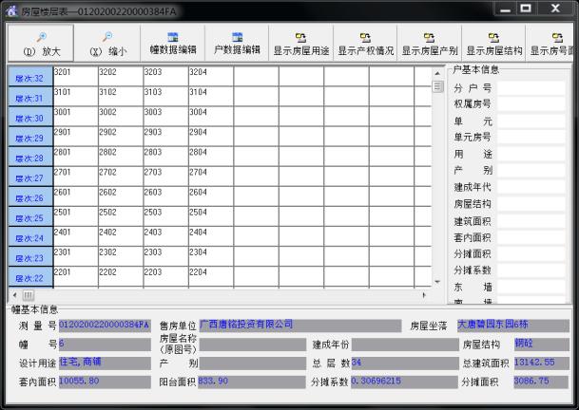Select floor header 层次:23
579x410 pixels.
click(30, 256)
